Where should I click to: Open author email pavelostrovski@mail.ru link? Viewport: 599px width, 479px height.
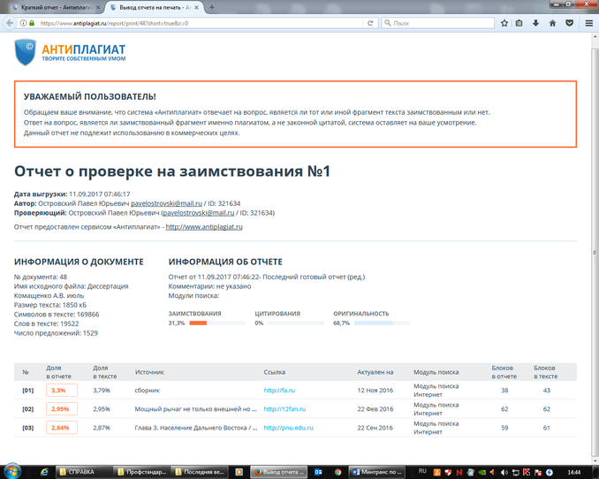pos(167,203)
